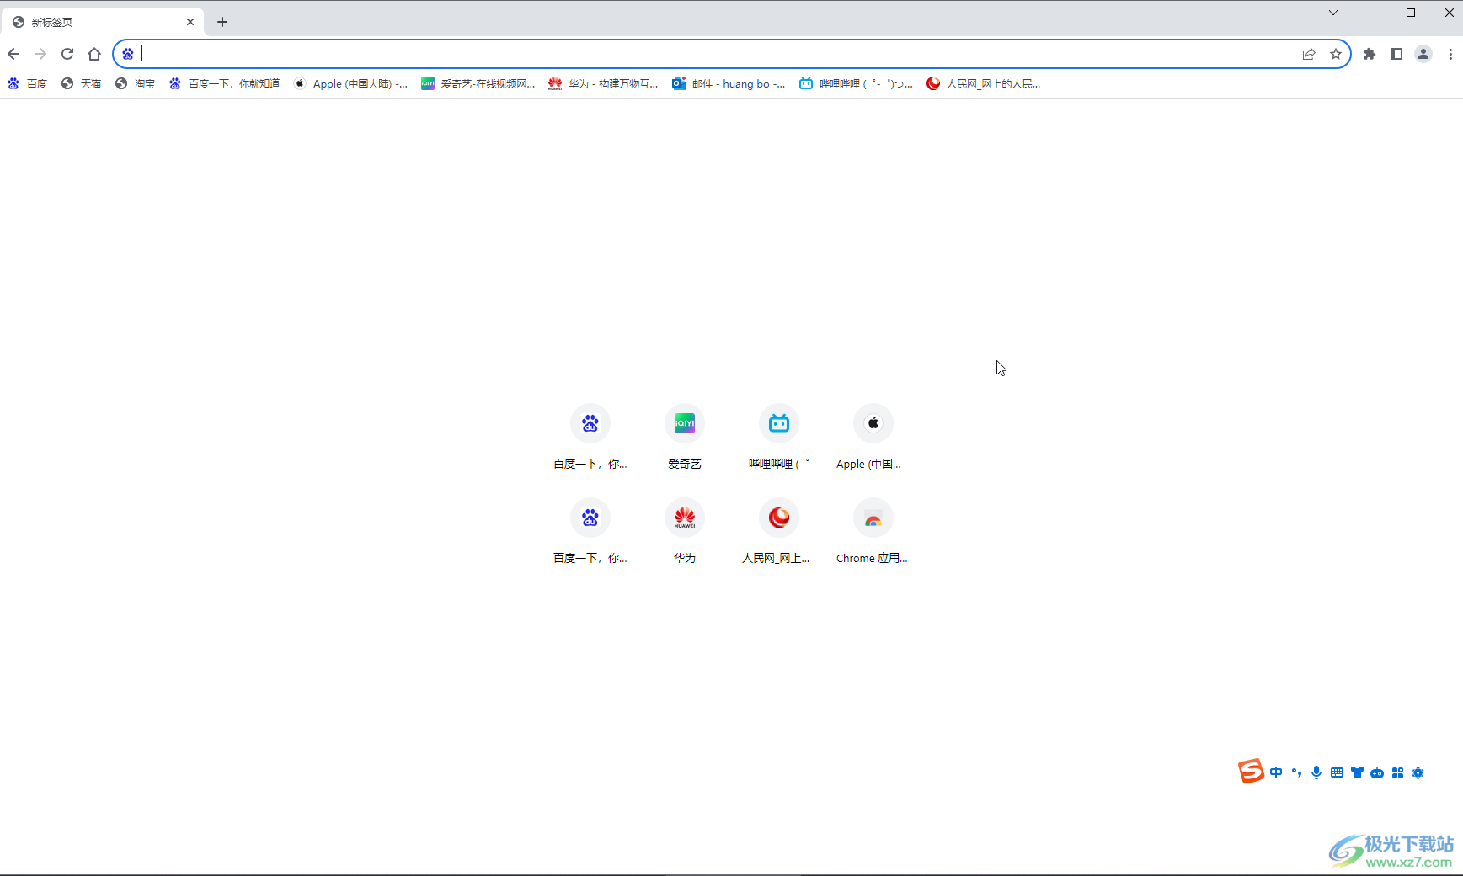Open the 邮件 - huang bo bookmark
This screenshot has height=876, width=1463.
coord(729,83)
